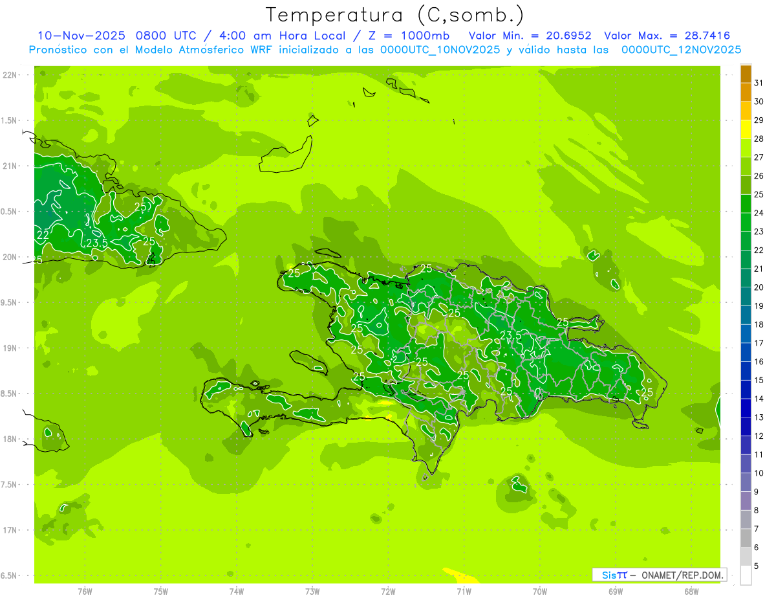Click the '72W' longitude label
This screenshot has width=776, height=600.
pos(388,592)
